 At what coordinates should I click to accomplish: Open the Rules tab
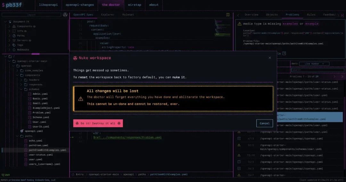(x=311, y=15)
